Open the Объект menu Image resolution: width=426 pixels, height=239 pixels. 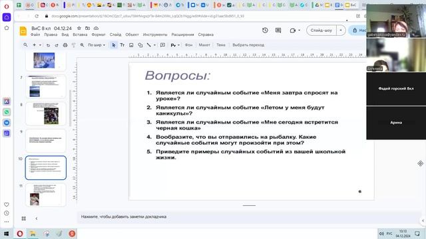coord(132,35)
